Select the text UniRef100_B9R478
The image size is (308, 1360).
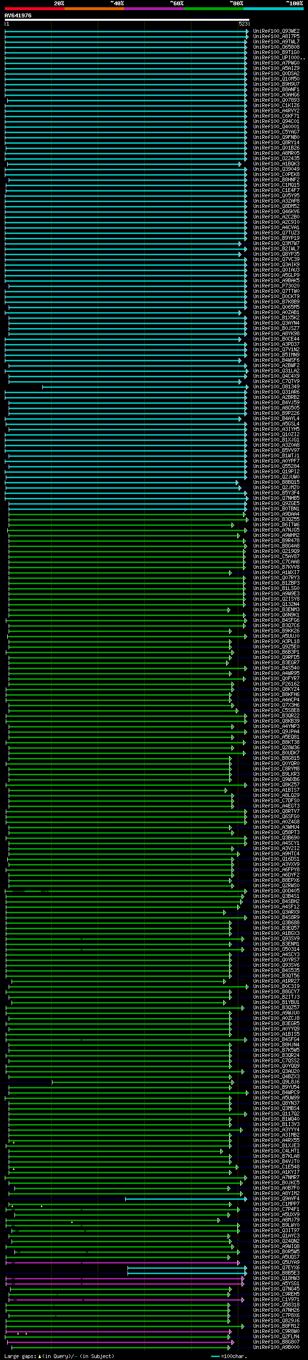pos(276,541)
